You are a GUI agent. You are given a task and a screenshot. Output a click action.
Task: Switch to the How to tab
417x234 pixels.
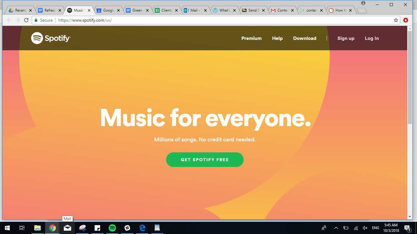[341, 10]
